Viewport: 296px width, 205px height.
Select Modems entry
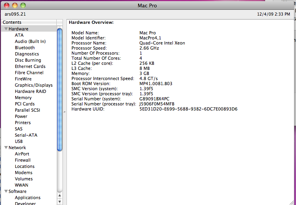click(23, 172)
